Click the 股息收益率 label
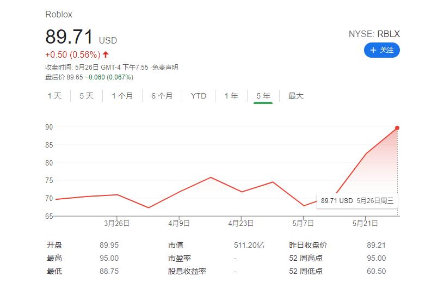The width and height of the screenshot is (444, 288). tap(187, 271)
